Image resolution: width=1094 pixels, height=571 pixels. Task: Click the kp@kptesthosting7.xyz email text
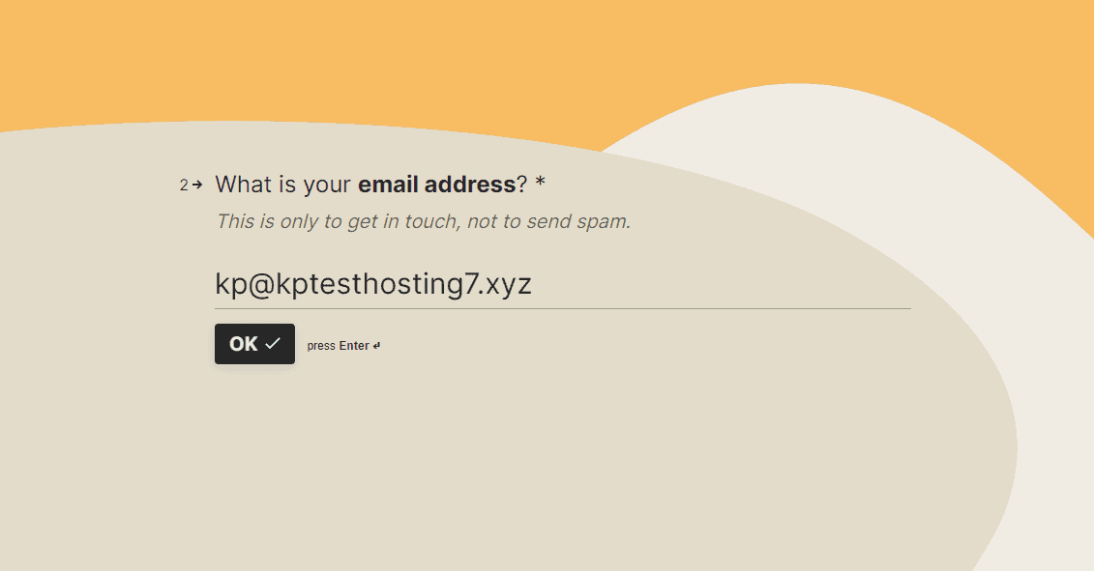click(372, 285)
